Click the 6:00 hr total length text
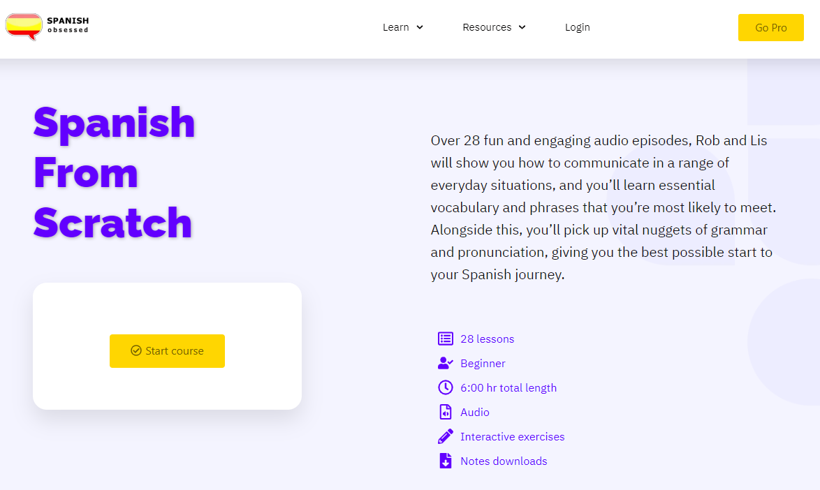 pyautogui.click(x=508, y=387)
